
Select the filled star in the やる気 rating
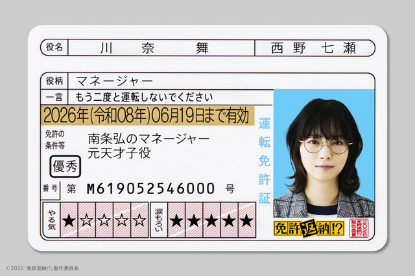pos(69,220)
